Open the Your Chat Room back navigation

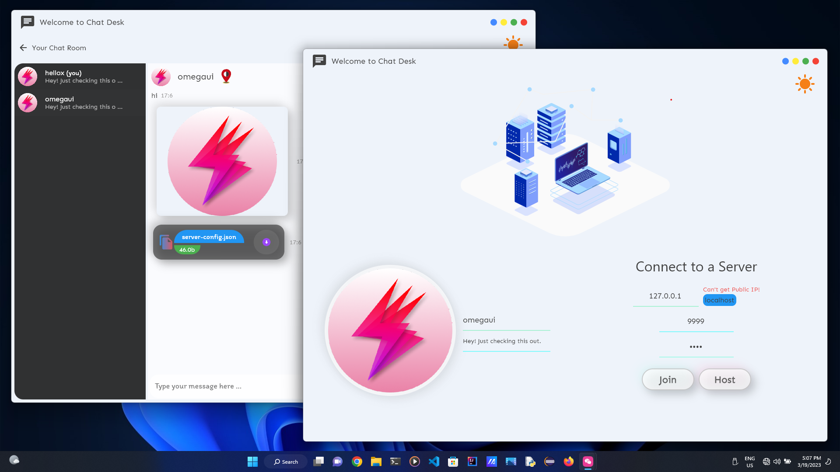(x=23, y=48)
